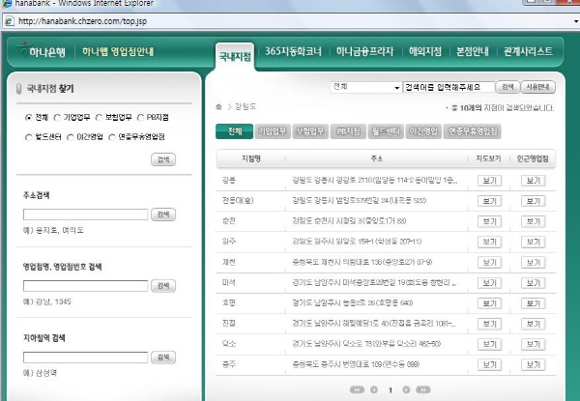This screenshot has width=580, height=401.
Task: Click the Internet Explorer icon in title bar
Action: point(8,4)
